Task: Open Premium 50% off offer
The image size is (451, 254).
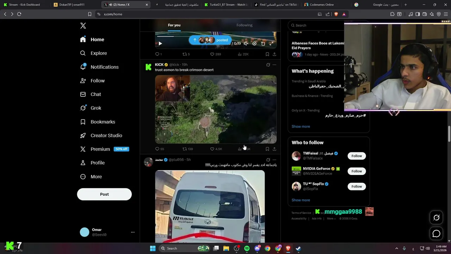Action: point(105,149)
